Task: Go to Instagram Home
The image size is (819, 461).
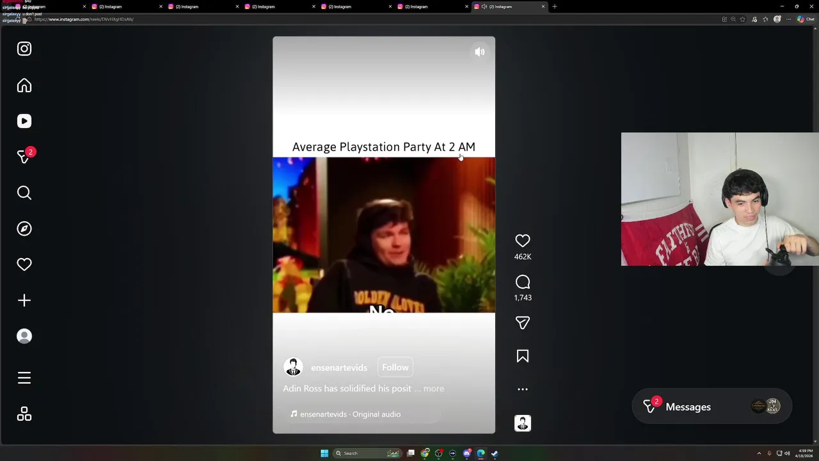Action: tap(24, 86)
